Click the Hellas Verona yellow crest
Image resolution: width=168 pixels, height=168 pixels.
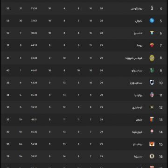coord(152,58)
